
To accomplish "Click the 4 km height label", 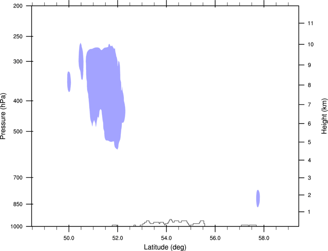I will pos(309,160).
